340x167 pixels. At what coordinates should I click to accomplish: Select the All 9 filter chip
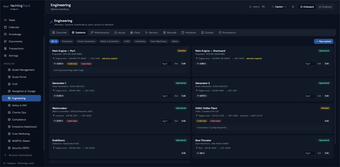tap(54, 42)
